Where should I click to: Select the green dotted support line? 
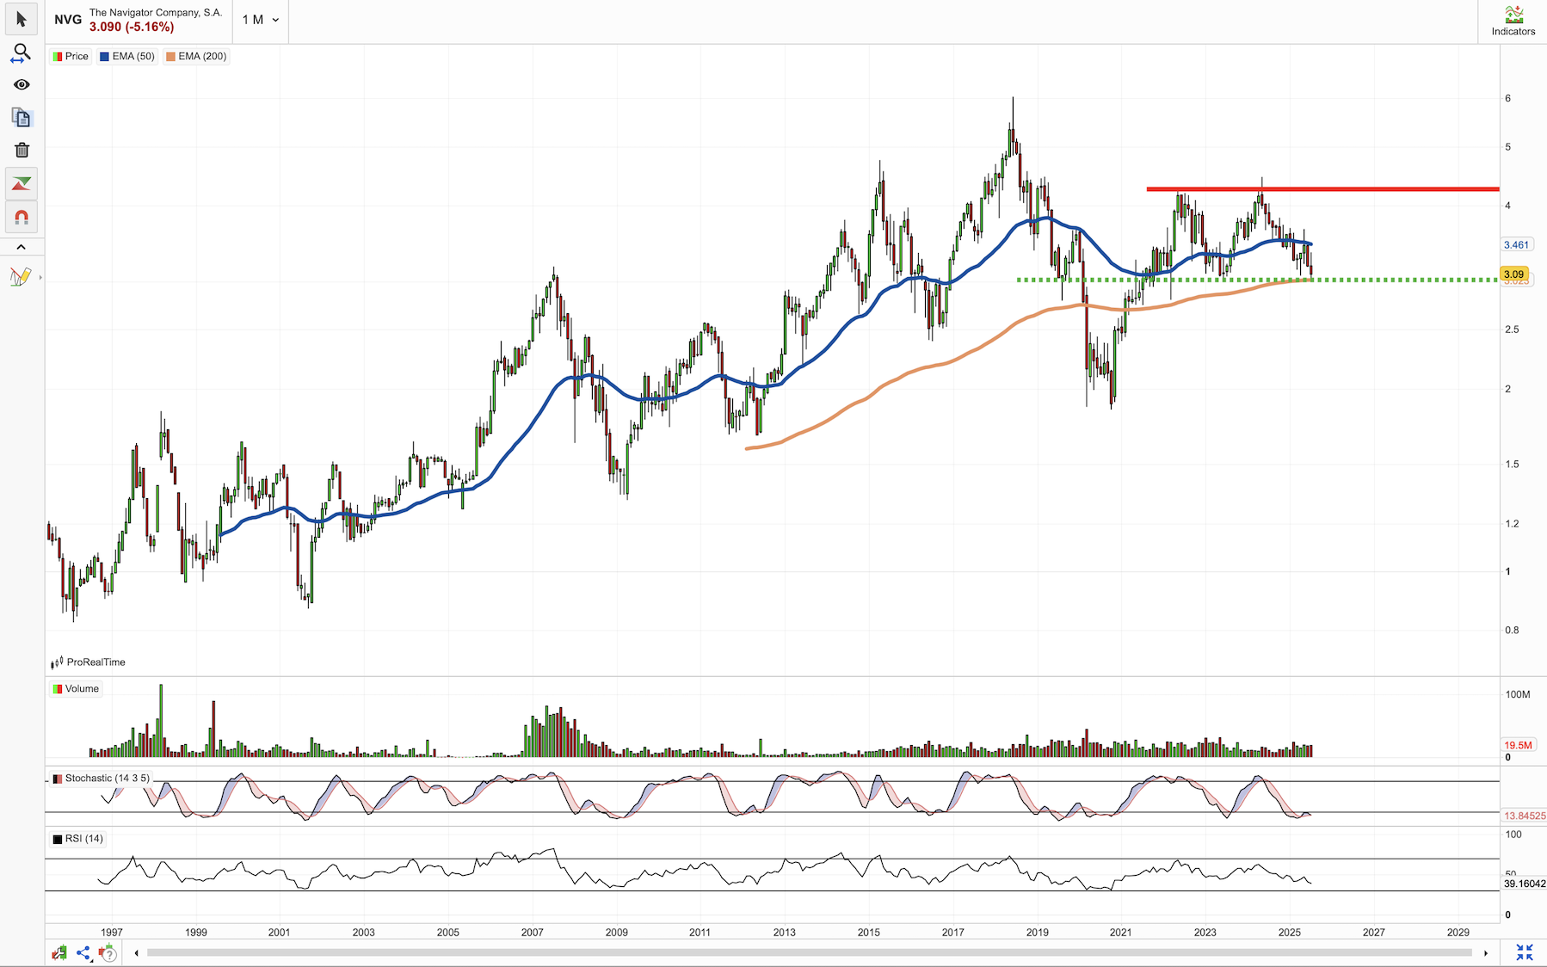tap(1257, 280)
